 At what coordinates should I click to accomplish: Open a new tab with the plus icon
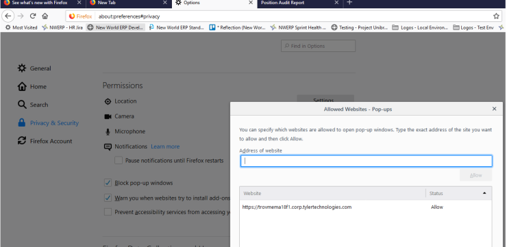pyautogui.click(x=349, y=3)
